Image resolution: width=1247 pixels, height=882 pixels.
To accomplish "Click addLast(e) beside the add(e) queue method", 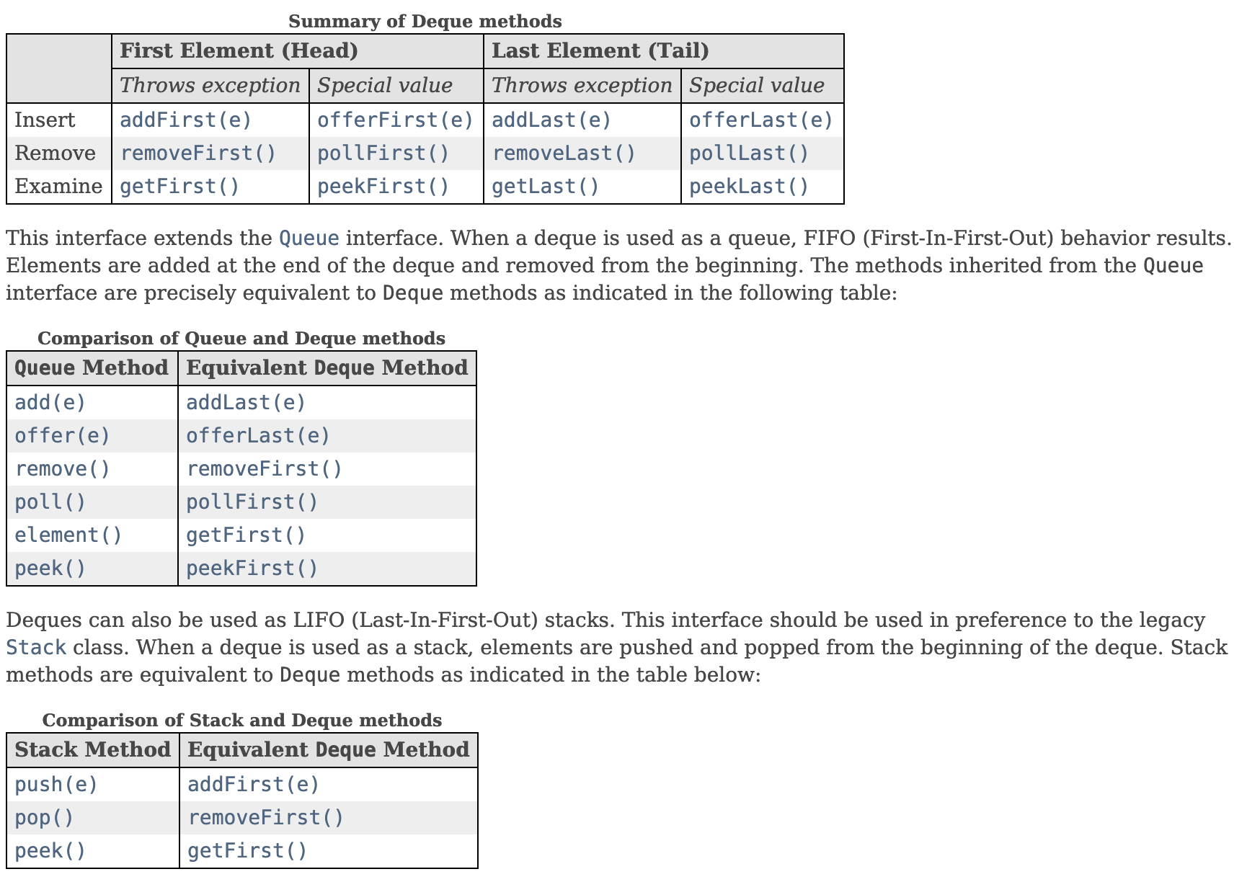I will pyautogui.click(x=246, y=402).
